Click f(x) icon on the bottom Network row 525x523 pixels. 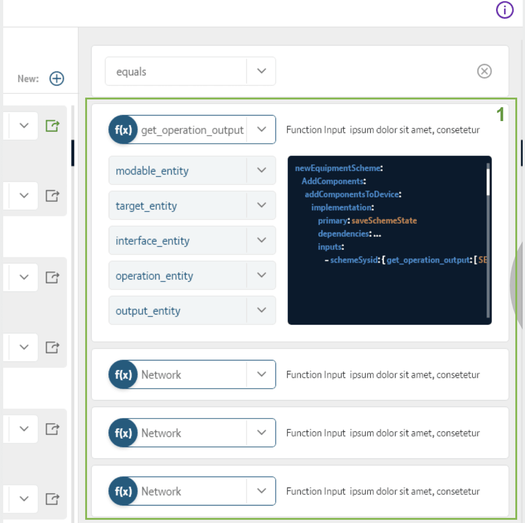[123, 491]
